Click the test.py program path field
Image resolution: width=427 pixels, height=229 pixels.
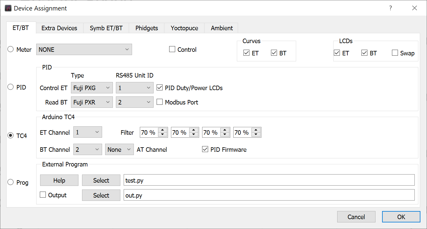(269, 180)
